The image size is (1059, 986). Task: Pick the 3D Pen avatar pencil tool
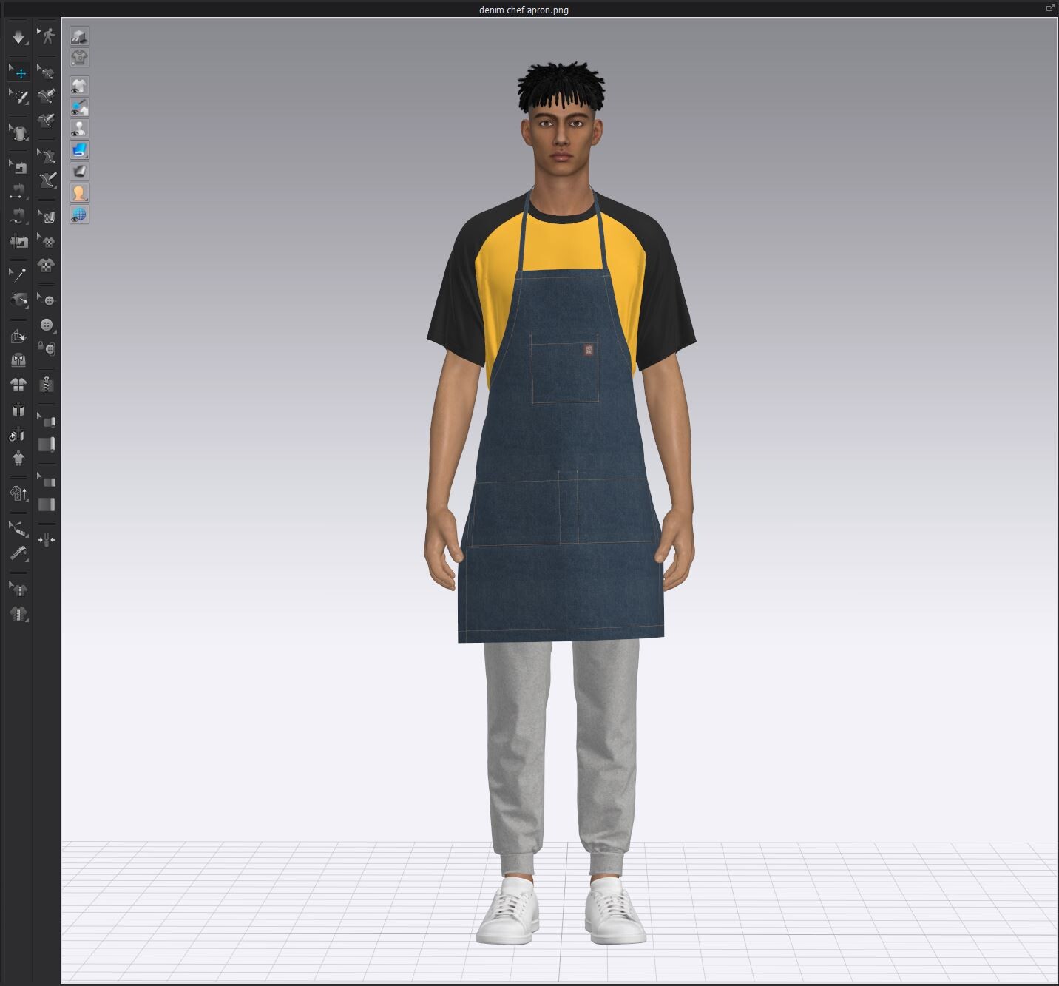(47, 180)
